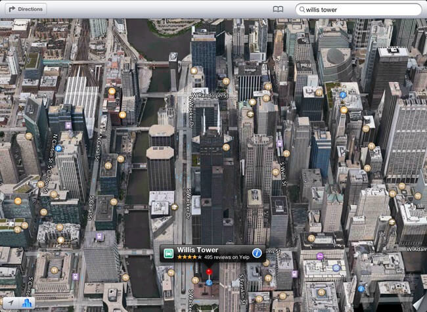Tap the green transit icon in the callout
The width and height of the screenshot is (427, 312).
[169, 253]
